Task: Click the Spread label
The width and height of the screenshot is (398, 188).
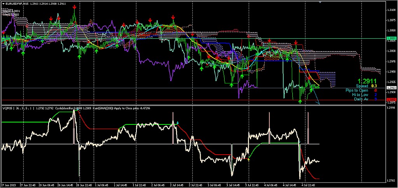Action: 361,86
